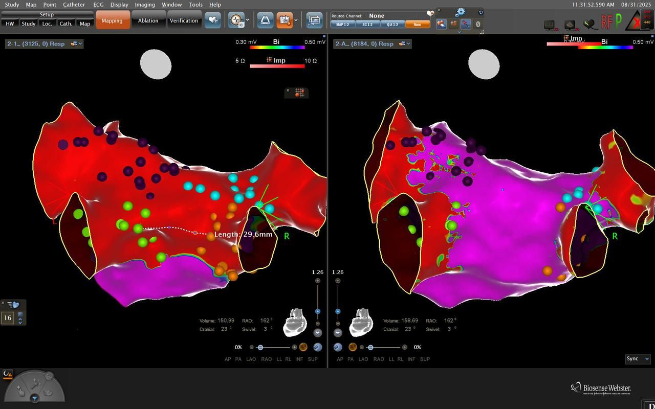655x409 pixels.
Task: Toggle the MAP 1-2 routed channel
Action: click(343, 25)
